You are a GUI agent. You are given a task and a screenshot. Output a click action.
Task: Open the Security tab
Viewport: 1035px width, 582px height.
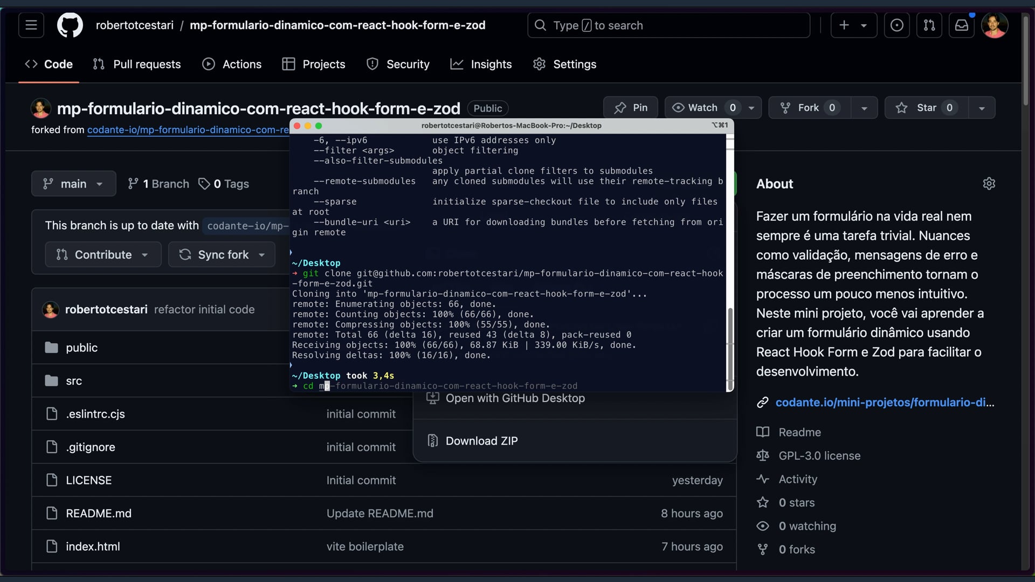(x=398, y=64)
